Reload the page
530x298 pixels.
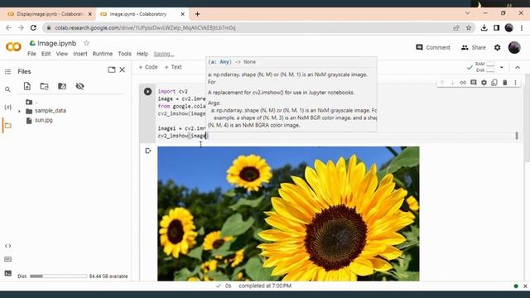tap(33, 27)
